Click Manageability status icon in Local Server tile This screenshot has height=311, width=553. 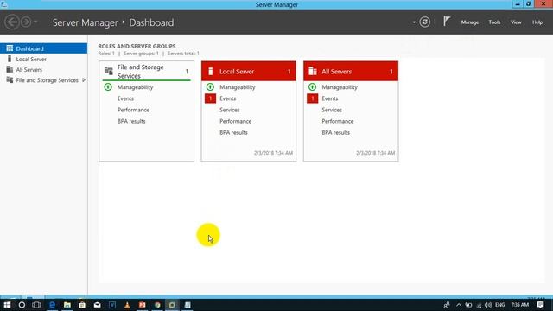coord(210,86)
